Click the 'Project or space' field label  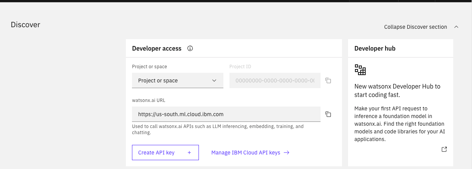click(150, 67)
